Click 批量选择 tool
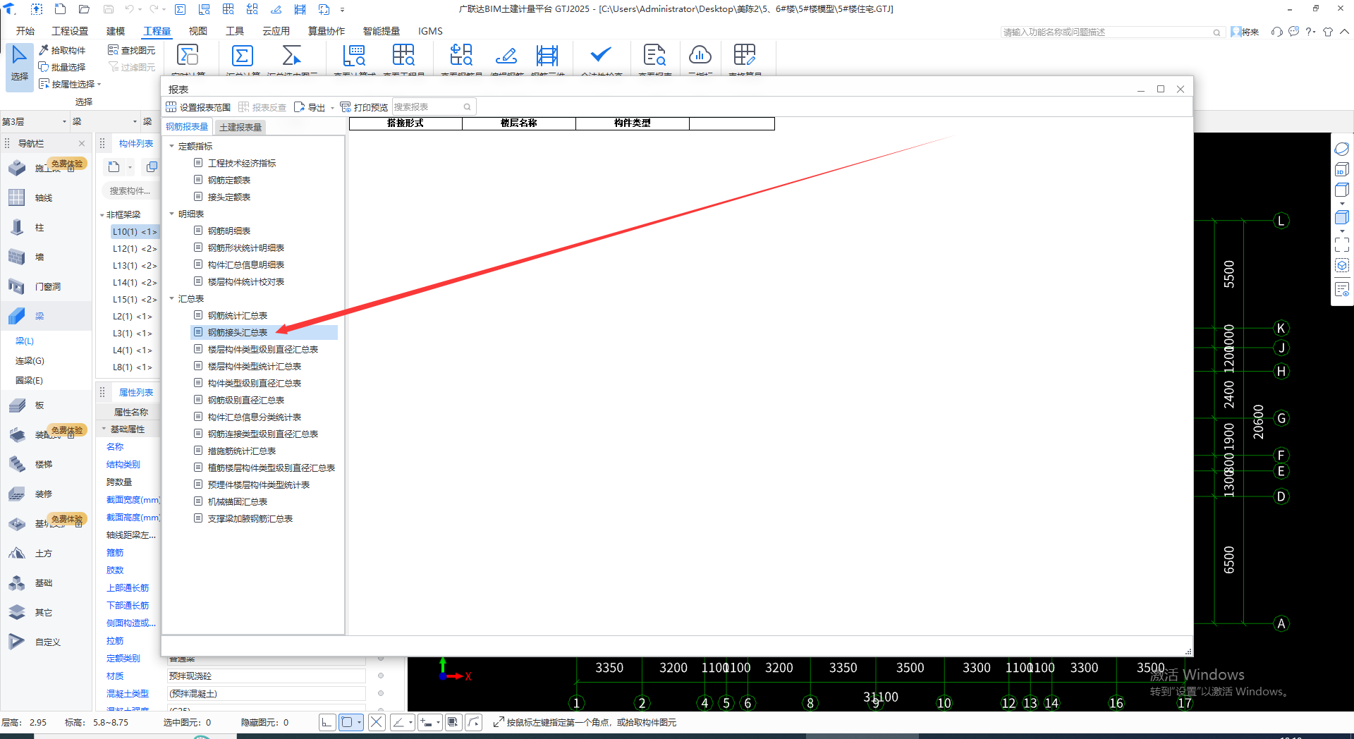 (x=62, y=67)
